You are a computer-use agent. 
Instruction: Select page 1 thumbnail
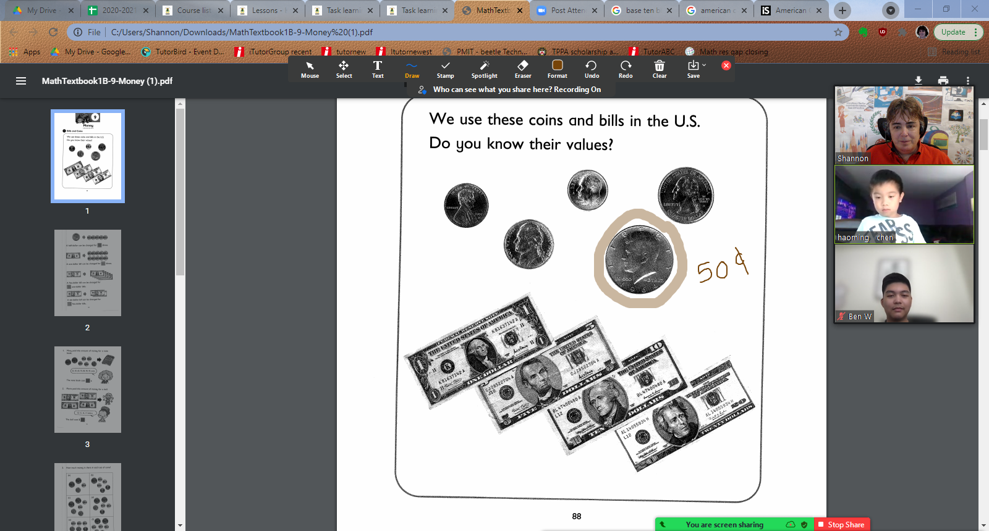point(88,156)
